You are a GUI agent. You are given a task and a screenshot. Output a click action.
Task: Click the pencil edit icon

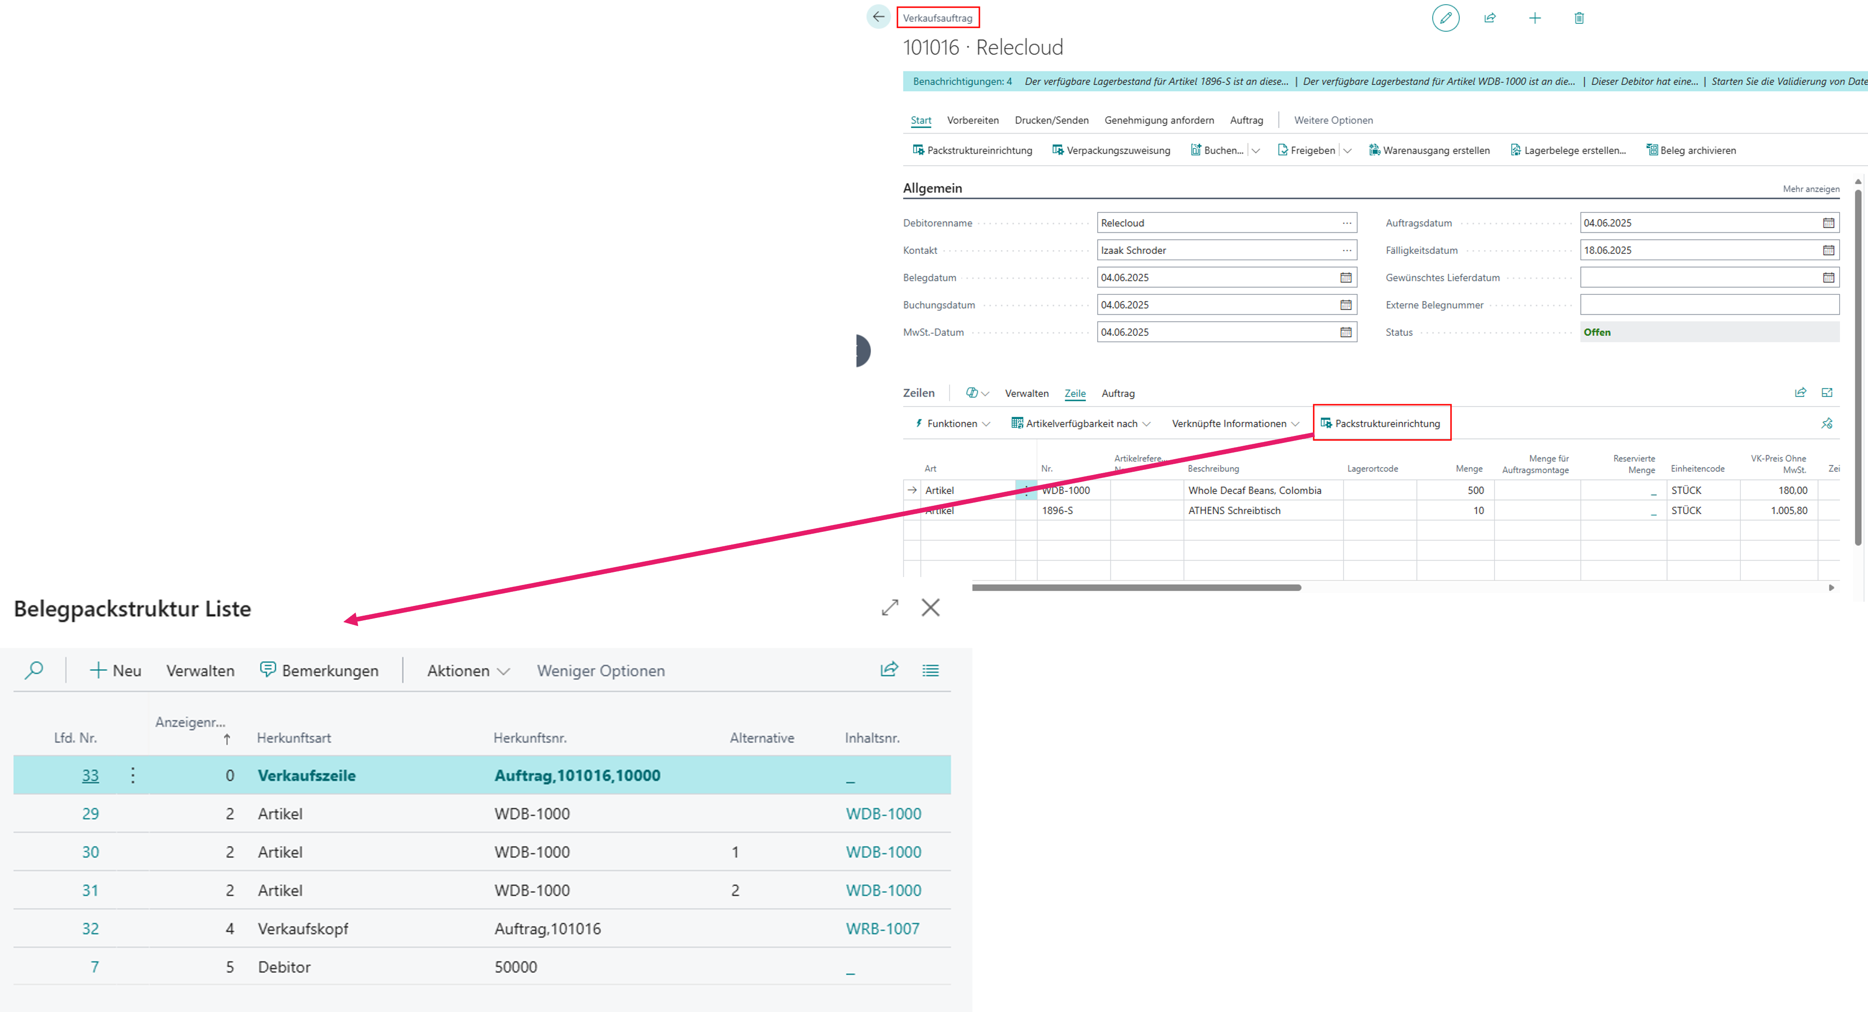click(x=1445, y=17)
